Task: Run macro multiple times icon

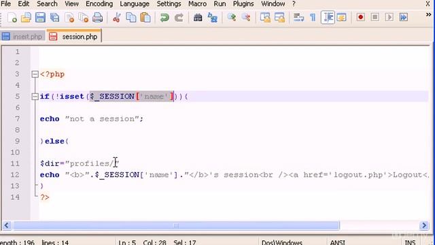Action: click(404, 17)
